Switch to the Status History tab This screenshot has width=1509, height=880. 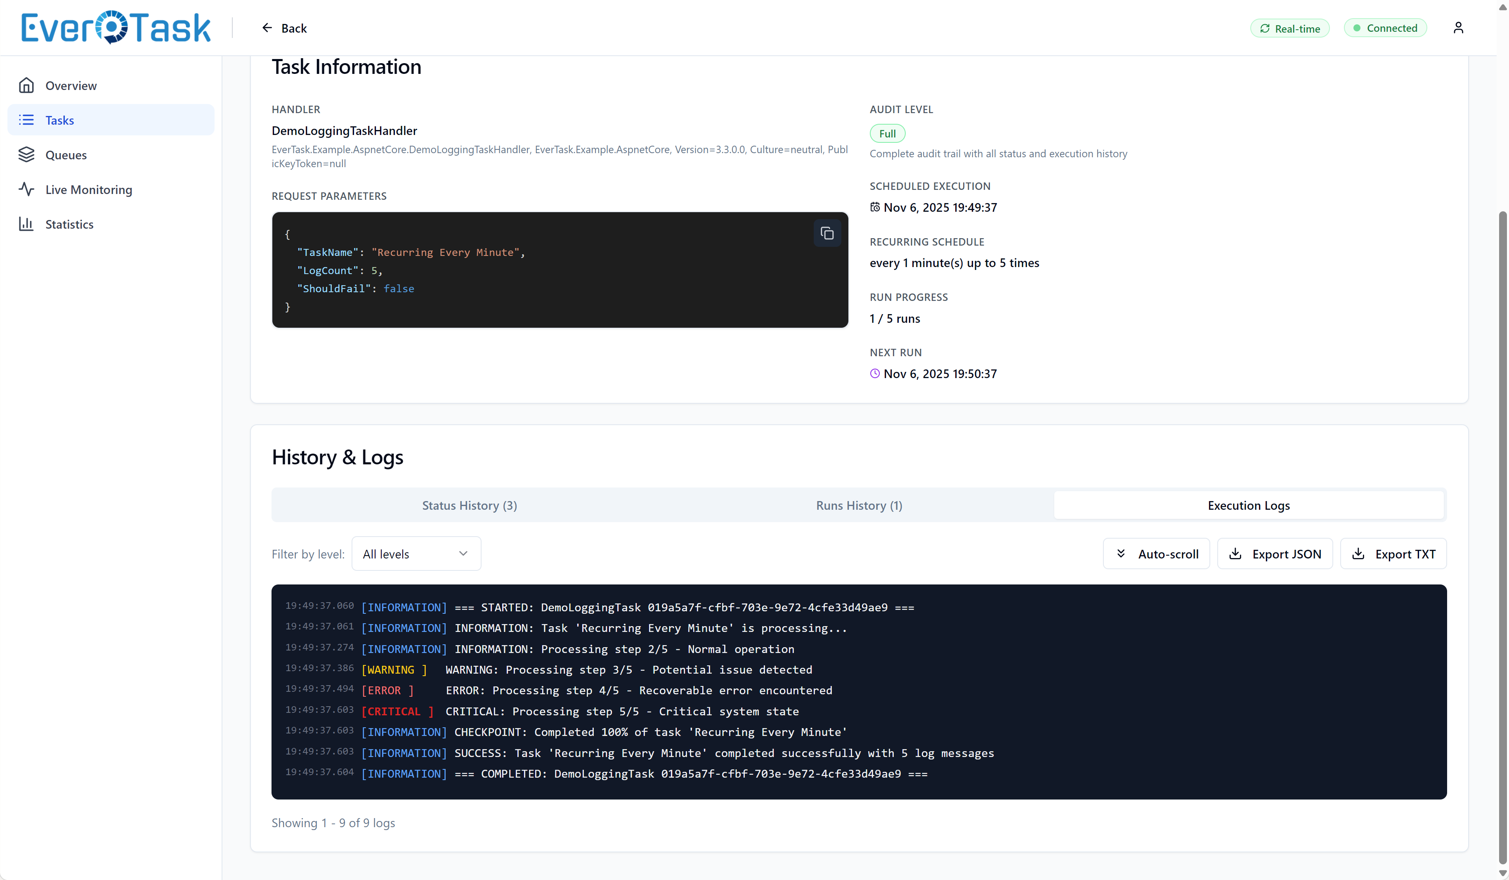tap(469, 505)
